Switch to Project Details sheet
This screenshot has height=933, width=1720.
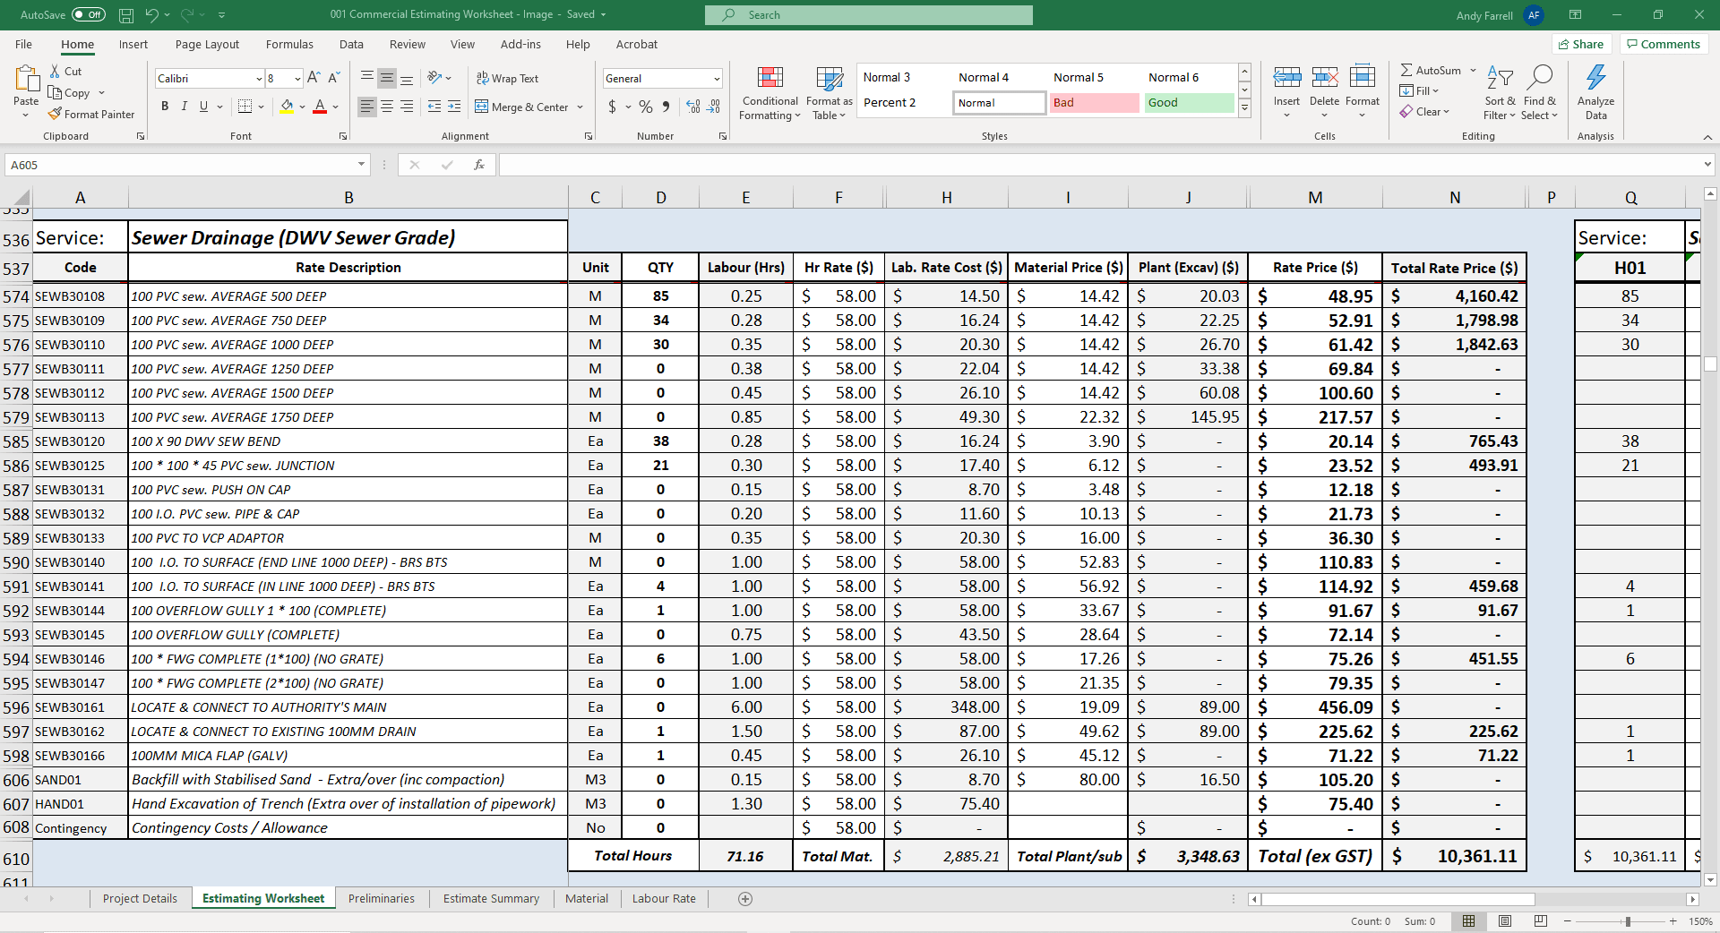(140, 899)
